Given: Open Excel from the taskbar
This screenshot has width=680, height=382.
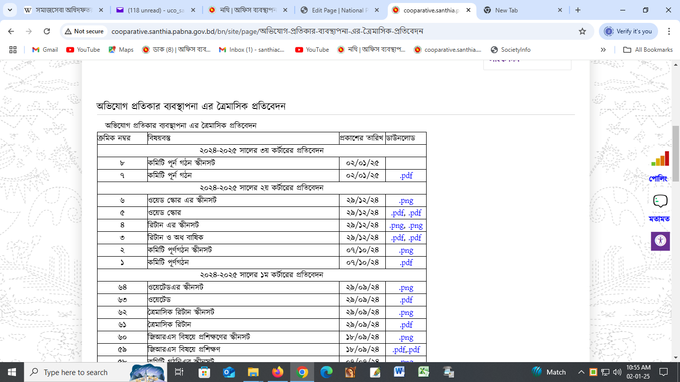Looking at the screenshot, I should (x=424, y=372).
